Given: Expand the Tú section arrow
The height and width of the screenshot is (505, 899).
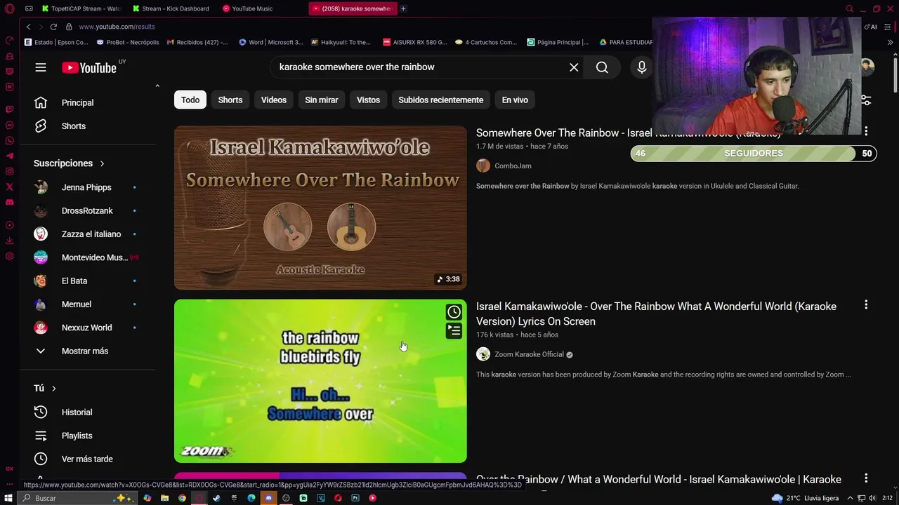Looking at the screenshot, I should [53, 389].
